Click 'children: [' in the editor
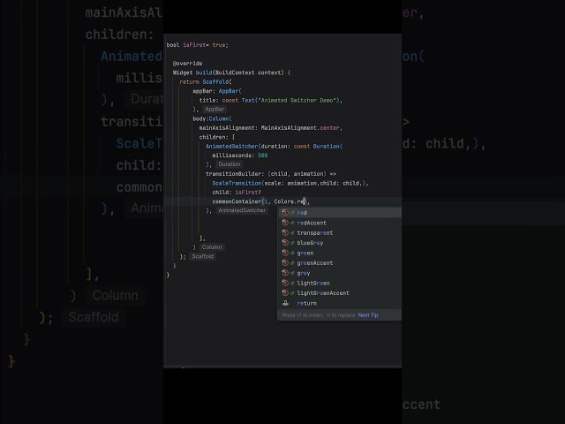Screen dimensions: 565x424 pyautogui.click(x=217, y=137)
